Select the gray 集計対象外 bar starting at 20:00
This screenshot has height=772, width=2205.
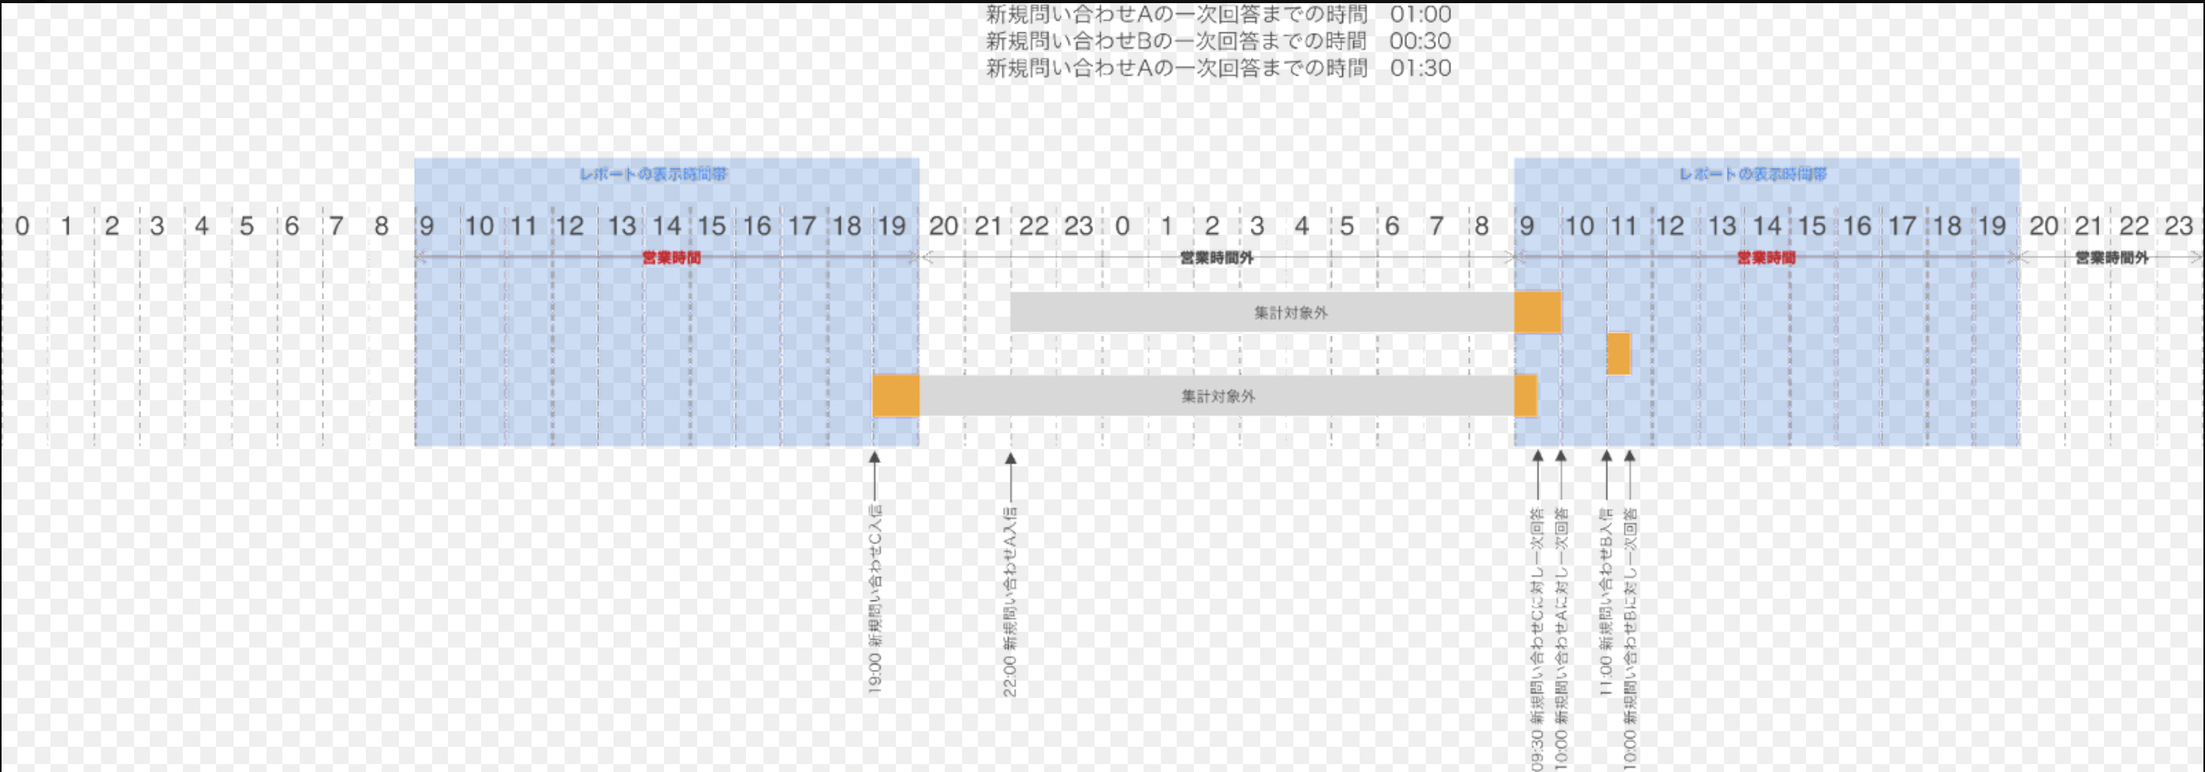tap(1217, 395)
